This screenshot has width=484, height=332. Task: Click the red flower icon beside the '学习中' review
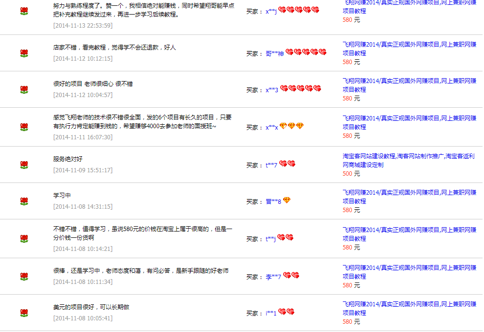pyautogui.click(x=24, y=201)
